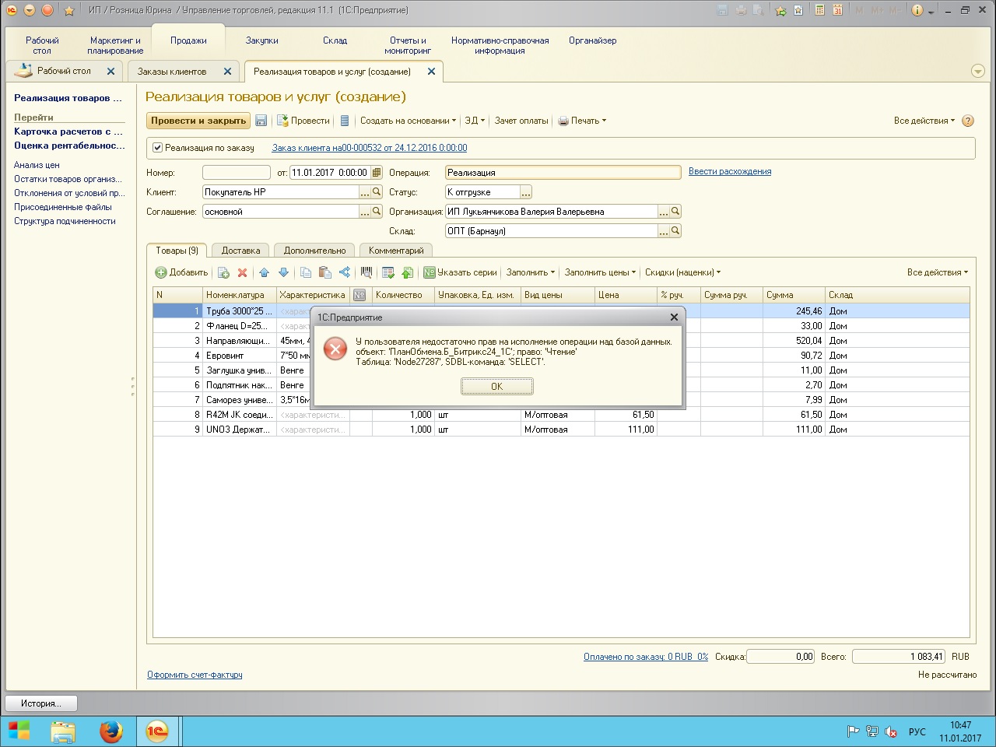
Task: Click magnifier icon beside Клиент field
Action: [377, 192]
